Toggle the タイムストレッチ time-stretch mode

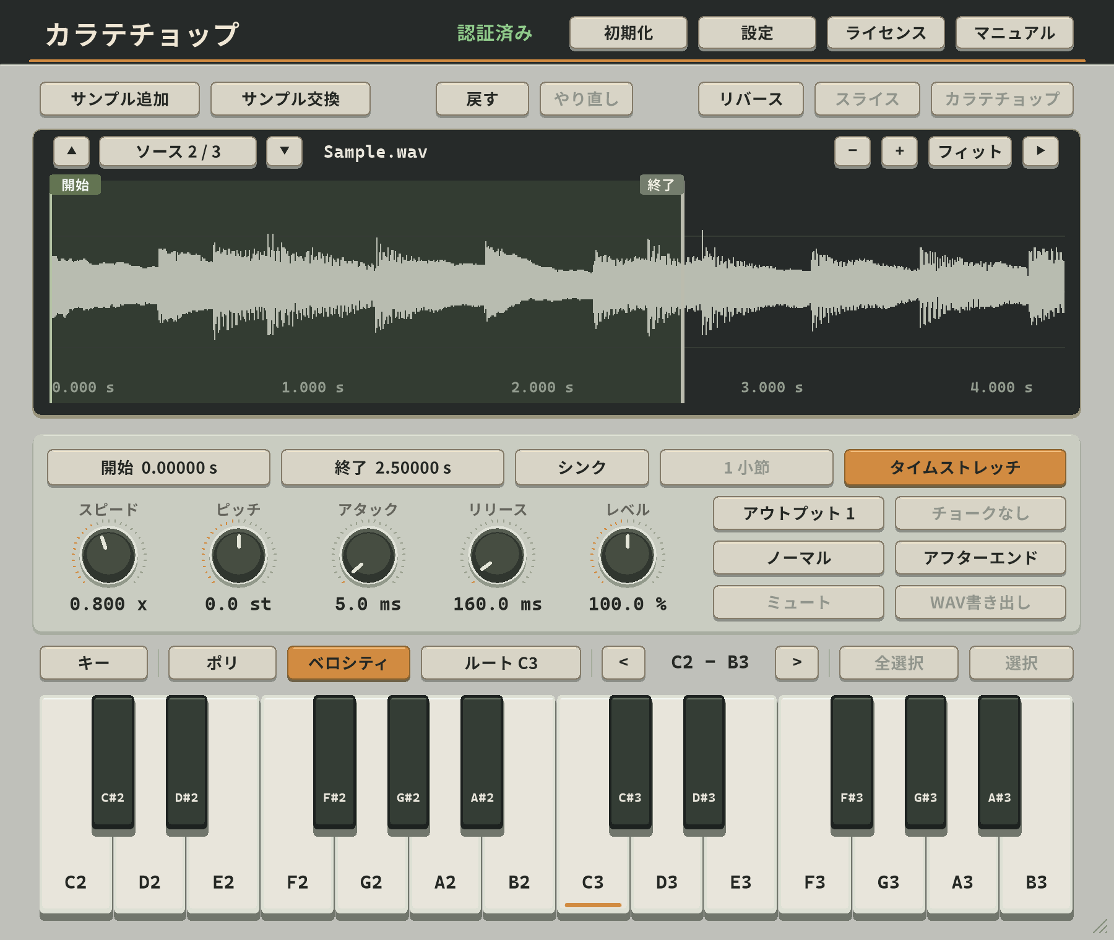(x=955, y=468)
